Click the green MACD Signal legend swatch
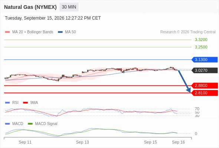The height and width of the screenshot is (148, 219). 30,124
